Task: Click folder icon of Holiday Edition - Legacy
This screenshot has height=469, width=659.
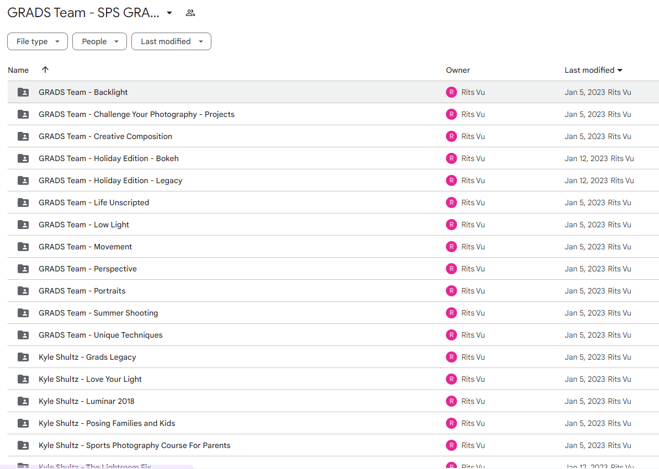Action: 23,180
